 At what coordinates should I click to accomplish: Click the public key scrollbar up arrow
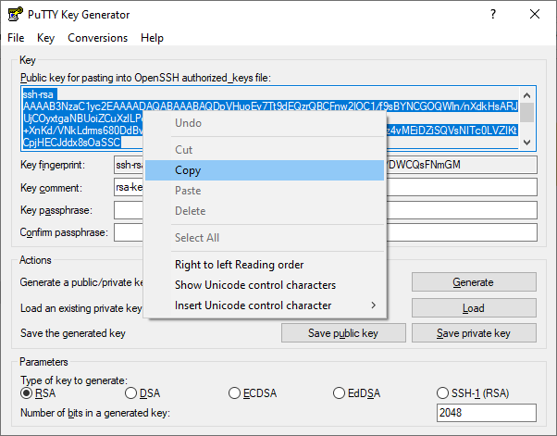click(526, 95)
